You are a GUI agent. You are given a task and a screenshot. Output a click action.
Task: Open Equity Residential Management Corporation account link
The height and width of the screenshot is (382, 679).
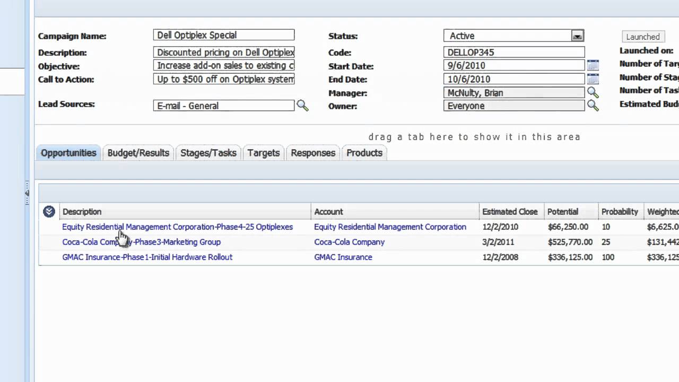pos(390,227)
